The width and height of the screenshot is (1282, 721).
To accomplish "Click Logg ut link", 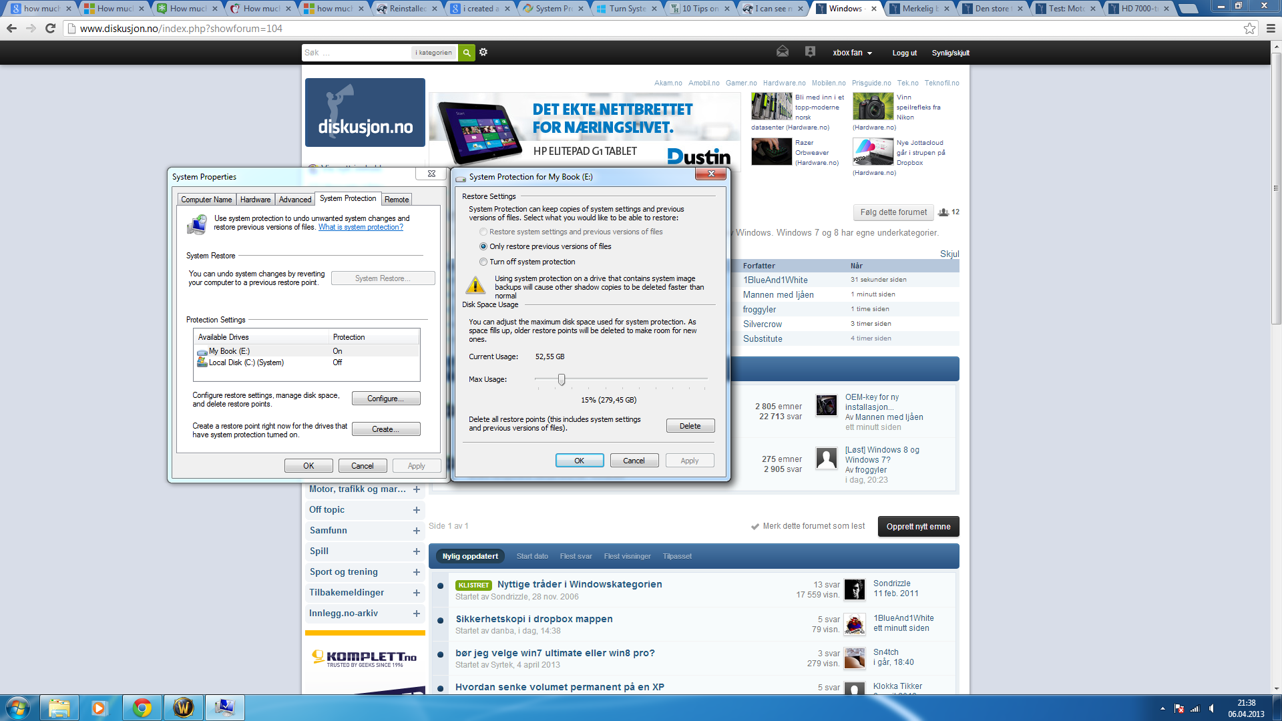I will click(905, 53).
